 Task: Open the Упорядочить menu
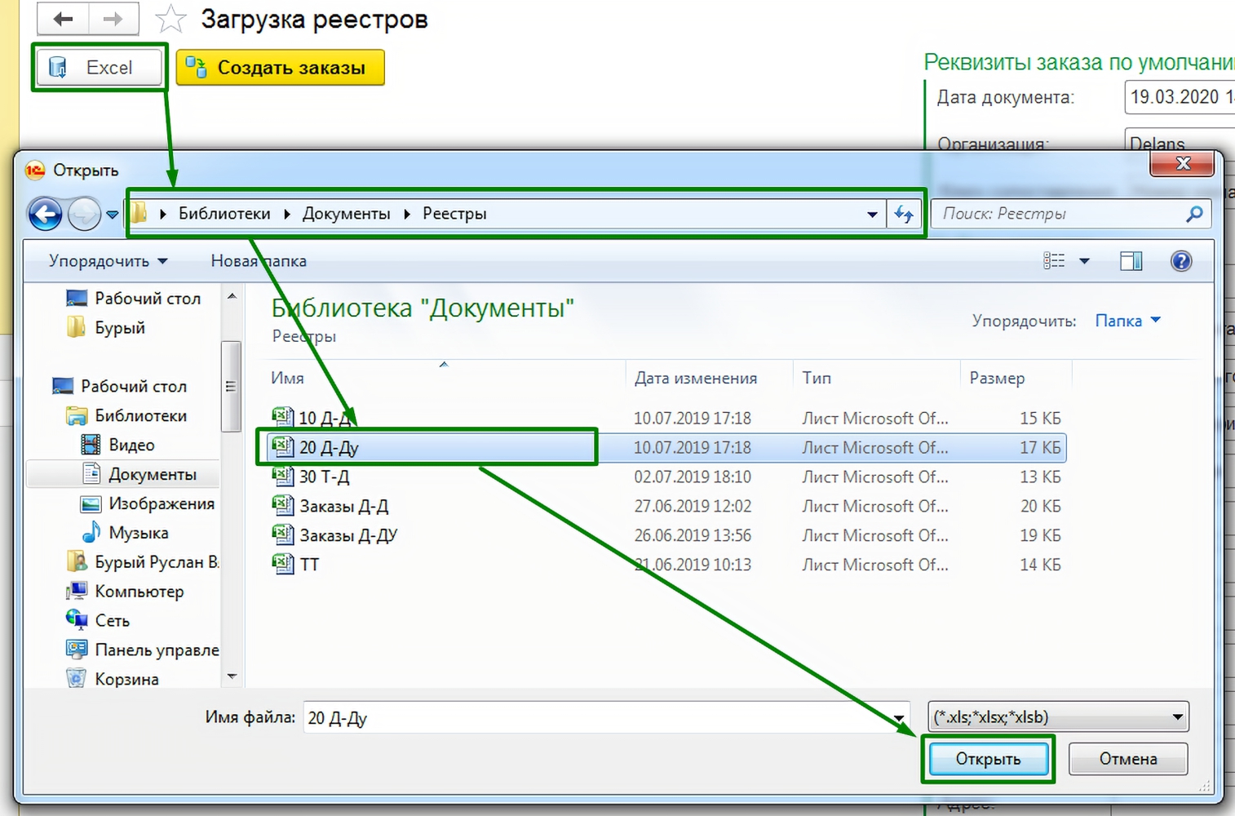108,261
